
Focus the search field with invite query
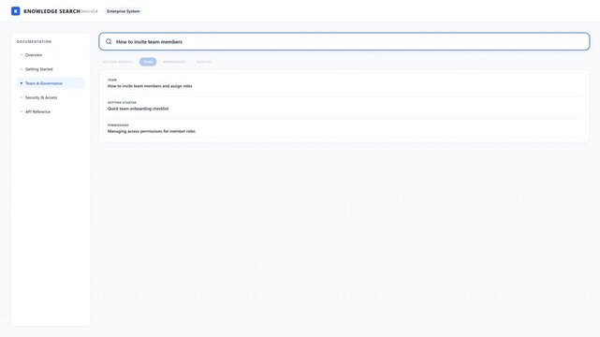click(x=344, y=42)
